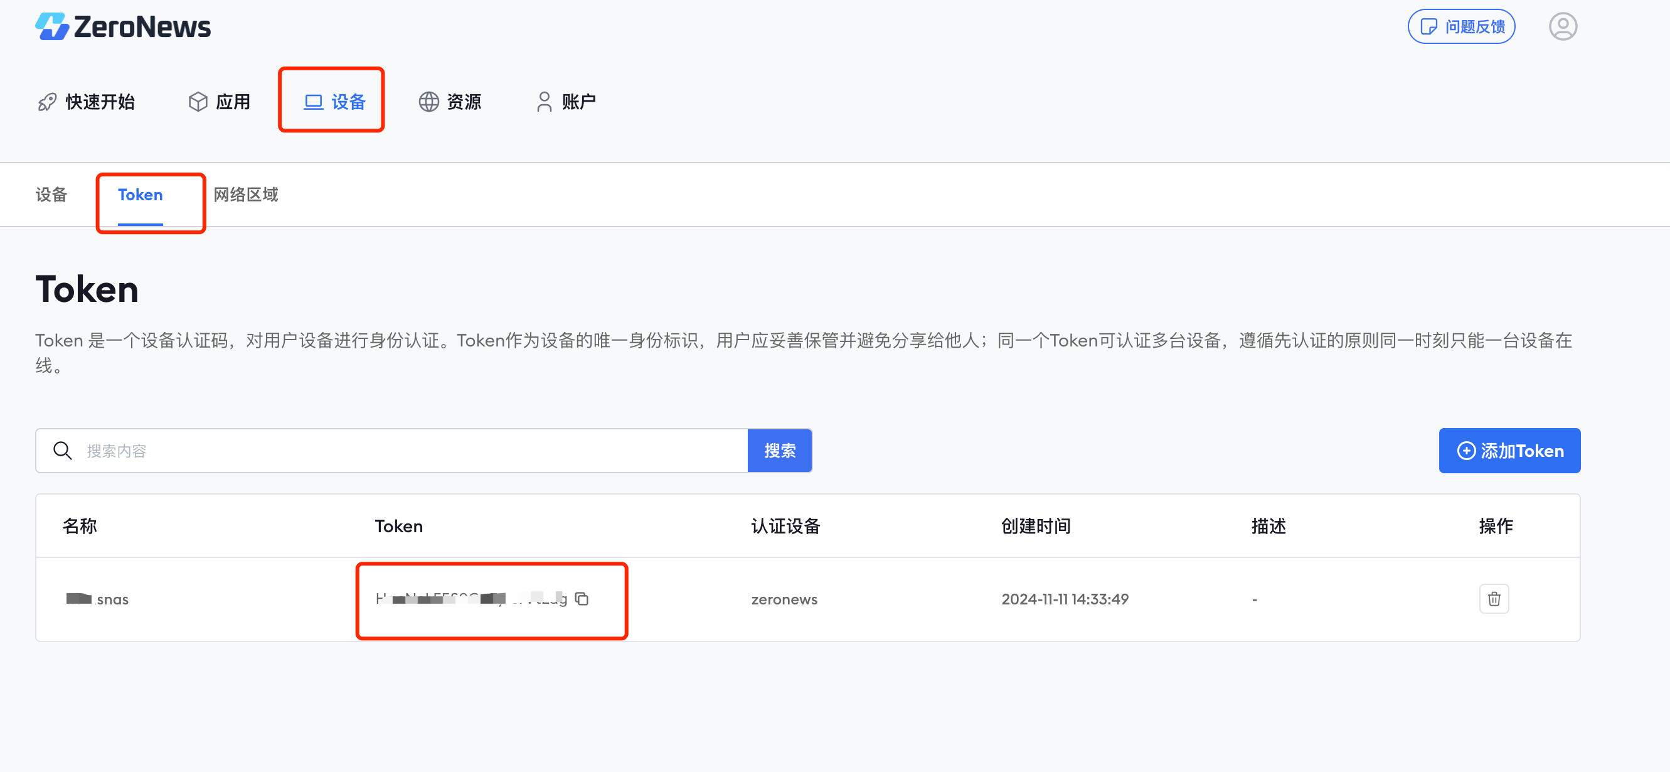The width and height of the screenshot is (1670, 772).
Task: Click the magnifier icon in search box
Action: coord(62,450)
